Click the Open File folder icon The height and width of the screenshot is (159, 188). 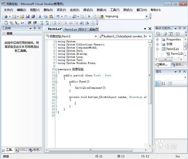pos(22,16)
